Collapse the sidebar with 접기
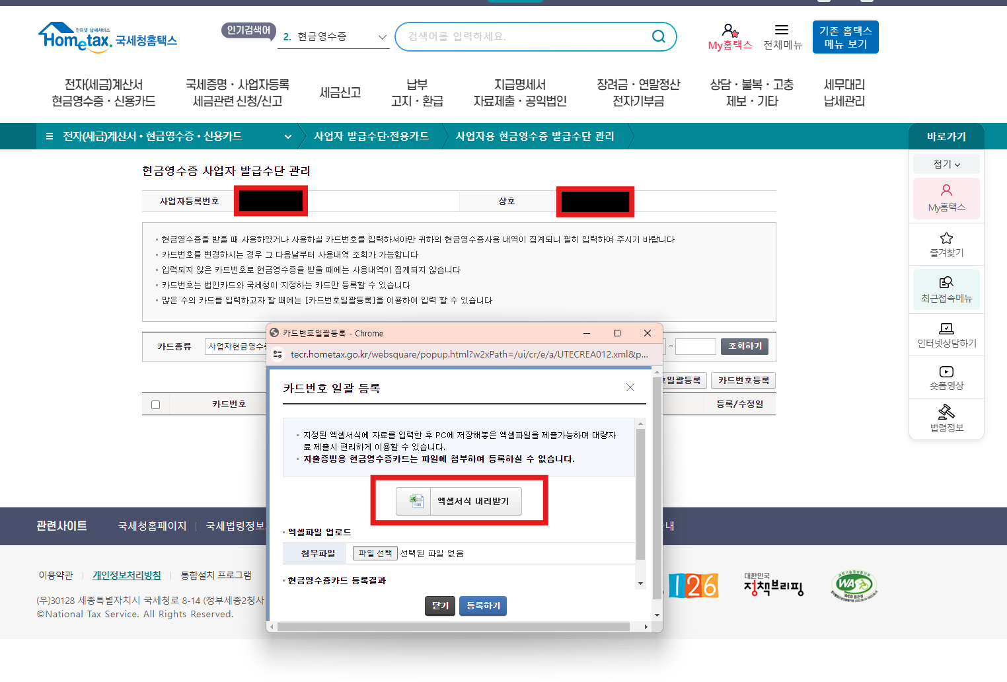The width and height of the screenshot is (1007, 682). point(946,164)
